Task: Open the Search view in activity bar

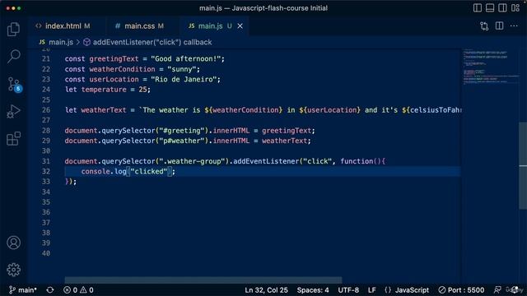Action: 13,56
